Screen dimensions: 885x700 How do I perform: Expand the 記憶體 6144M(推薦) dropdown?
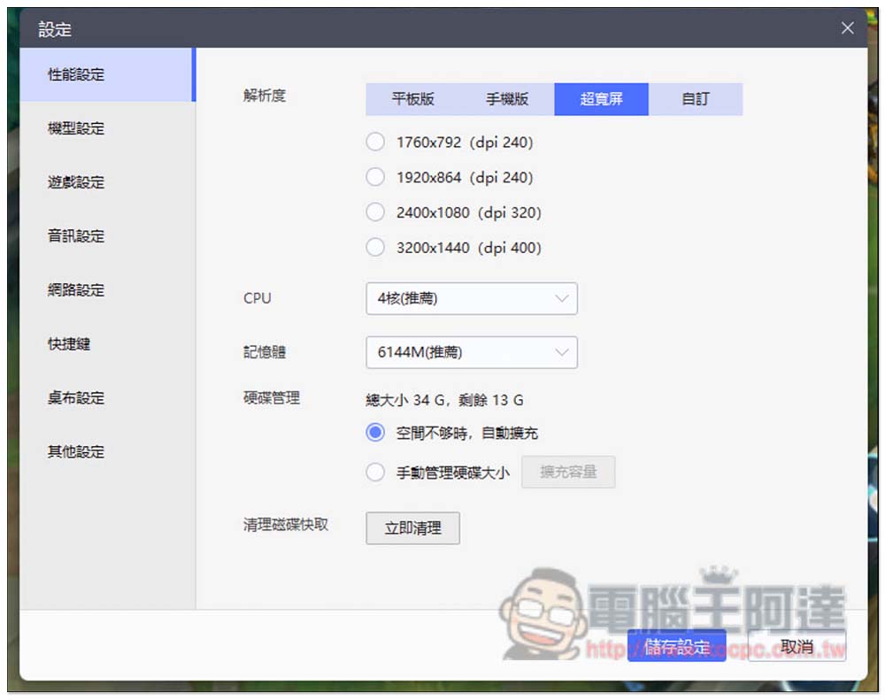471,352
